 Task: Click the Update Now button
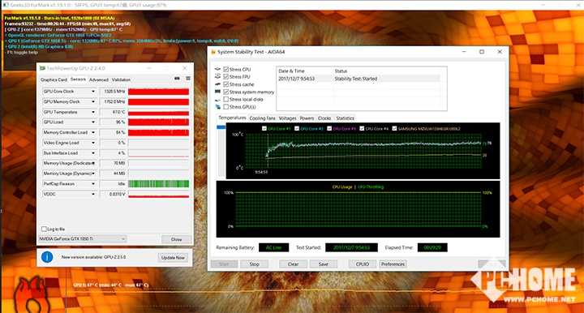tap(173, 258)
